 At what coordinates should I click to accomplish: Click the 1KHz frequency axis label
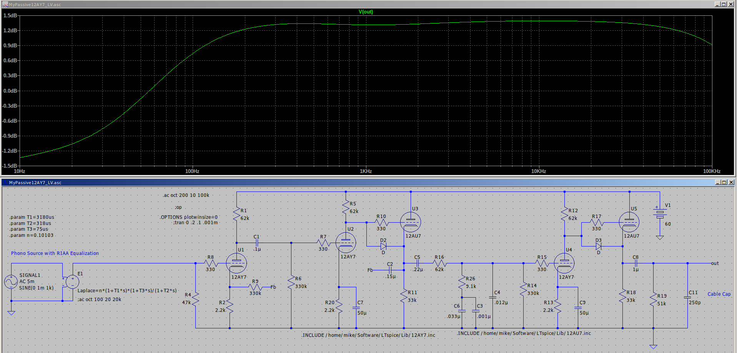(x=366, y=172)
